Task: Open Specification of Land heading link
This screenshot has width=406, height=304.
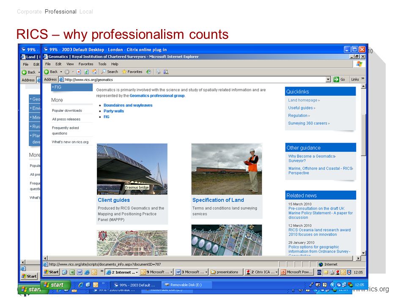Action: (218, 200)
